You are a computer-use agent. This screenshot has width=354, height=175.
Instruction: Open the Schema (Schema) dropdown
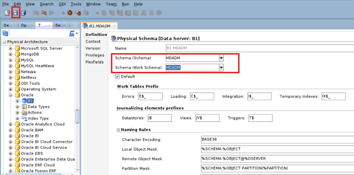point(221,58)
